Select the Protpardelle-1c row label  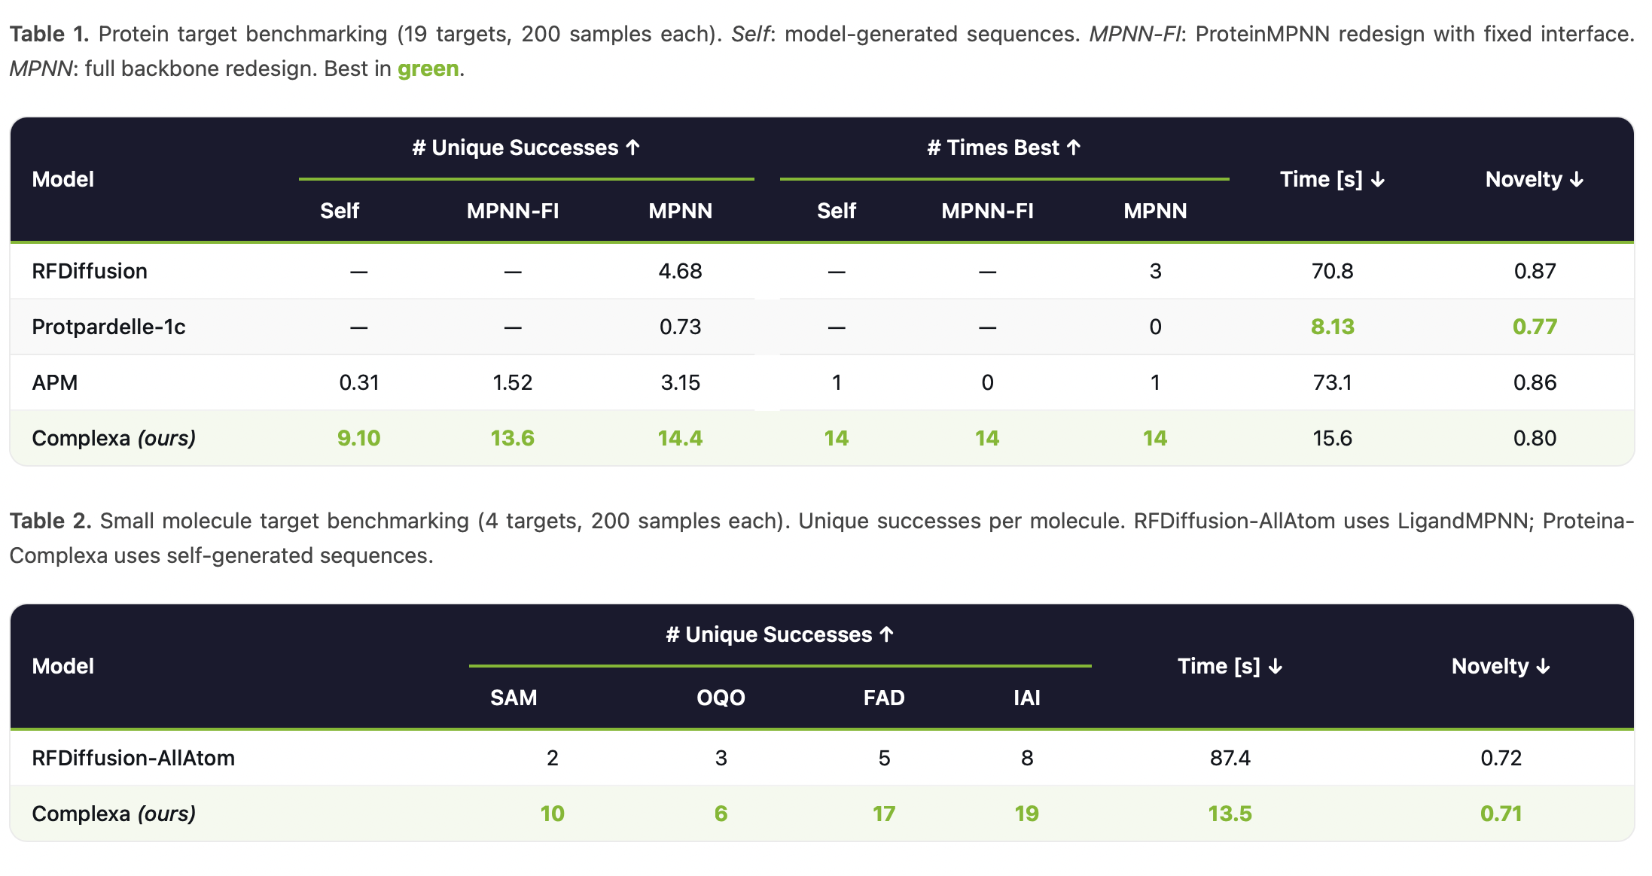click(x=108, y=327)
